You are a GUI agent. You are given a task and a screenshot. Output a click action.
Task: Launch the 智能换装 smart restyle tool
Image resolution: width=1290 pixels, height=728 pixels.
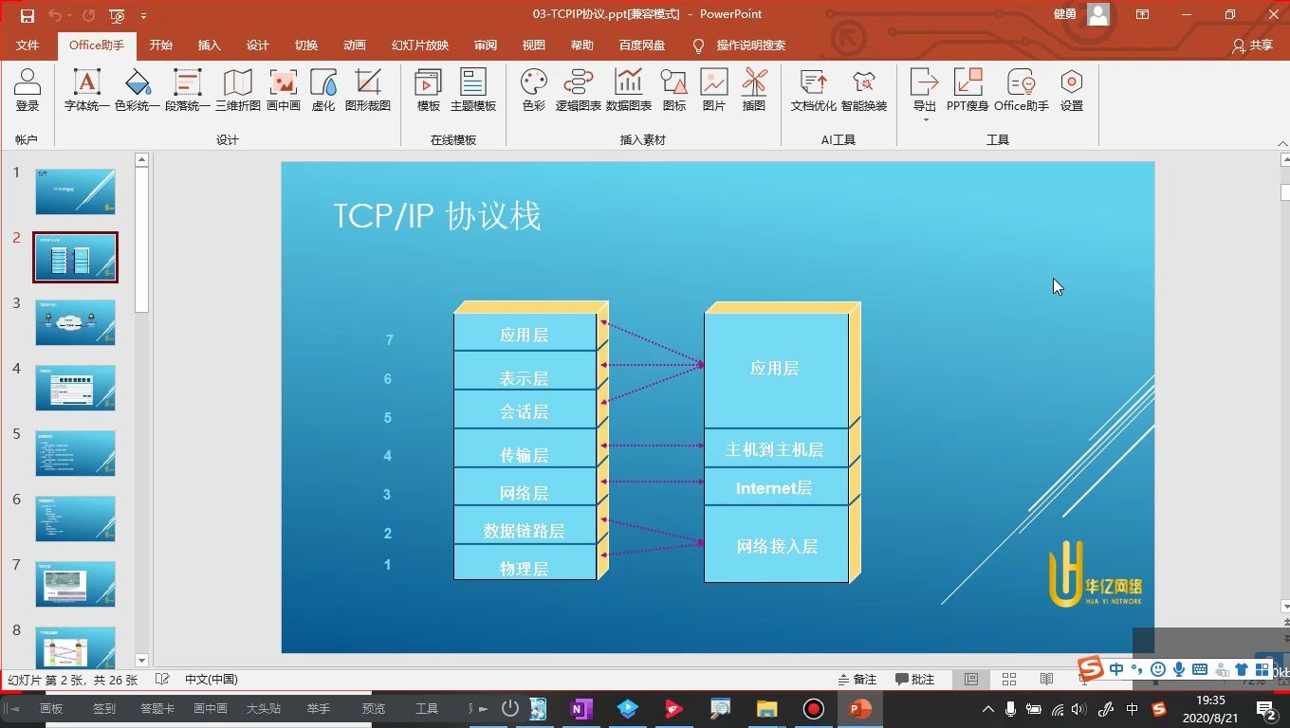[x=863, y=92]
